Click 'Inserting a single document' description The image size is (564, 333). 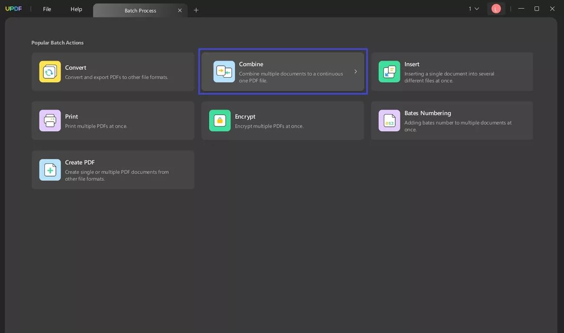click(449, 77)
